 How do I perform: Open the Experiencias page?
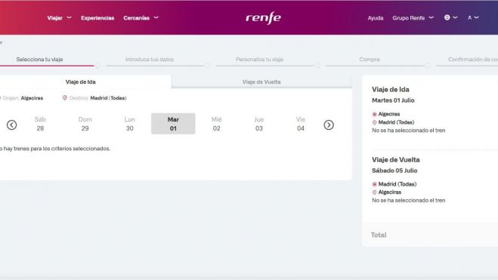coord(97,18)
